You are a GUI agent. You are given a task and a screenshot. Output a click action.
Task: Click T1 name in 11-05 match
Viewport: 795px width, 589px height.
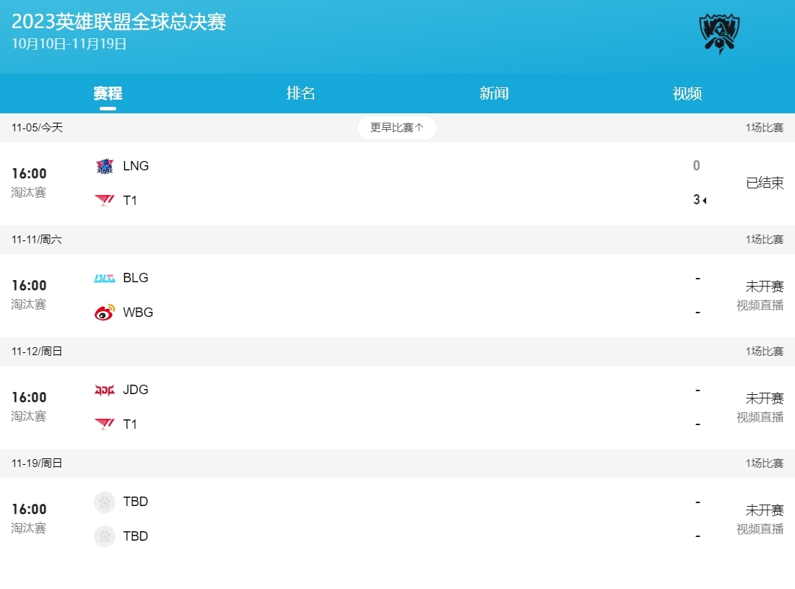point(130,200)
